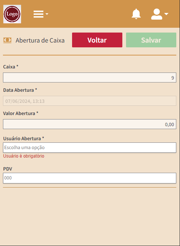The height and width of the screenshot is (246, 180).
Task: Select the Valor Abertura amount field
Action: coord(90,124)
